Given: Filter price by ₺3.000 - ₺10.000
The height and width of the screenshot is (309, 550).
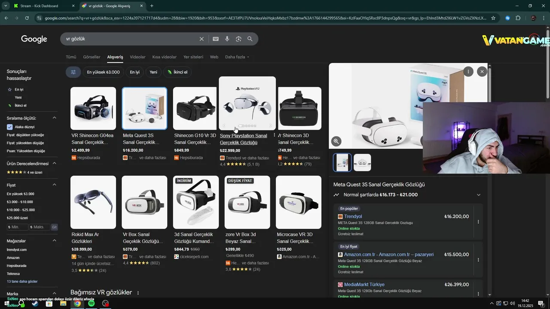Looking at the screenshot, I should pos(20,202).
